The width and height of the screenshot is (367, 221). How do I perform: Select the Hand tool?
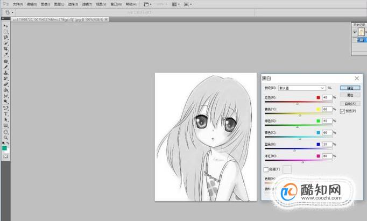[5, 132]
